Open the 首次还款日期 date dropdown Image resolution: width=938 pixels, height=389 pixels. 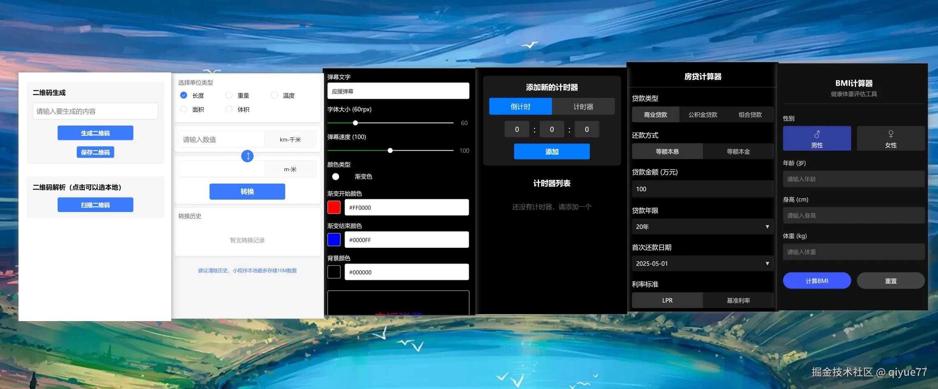pos(702,263)
